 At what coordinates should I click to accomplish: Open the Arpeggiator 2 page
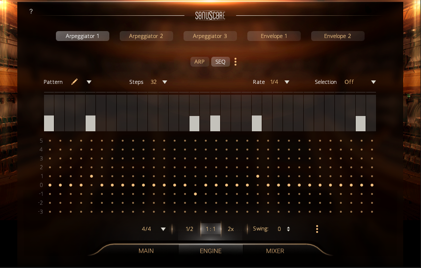pyautogui.click(x=146, y=36)
